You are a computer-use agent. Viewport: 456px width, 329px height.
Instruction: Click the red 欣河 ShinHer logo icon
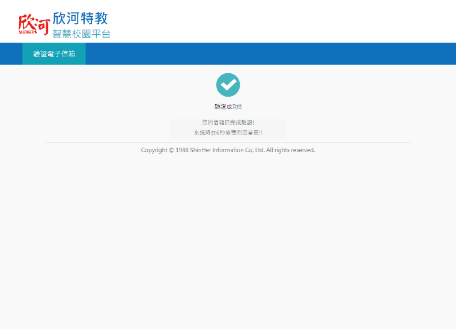tap(33, 23)
